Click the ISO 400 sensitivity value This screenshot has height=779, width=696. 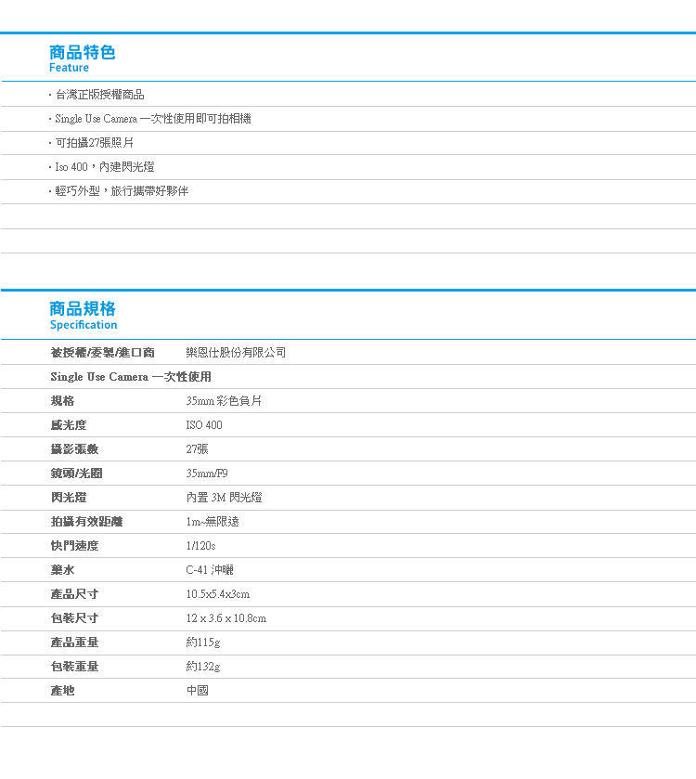click(x=204, y=425)
